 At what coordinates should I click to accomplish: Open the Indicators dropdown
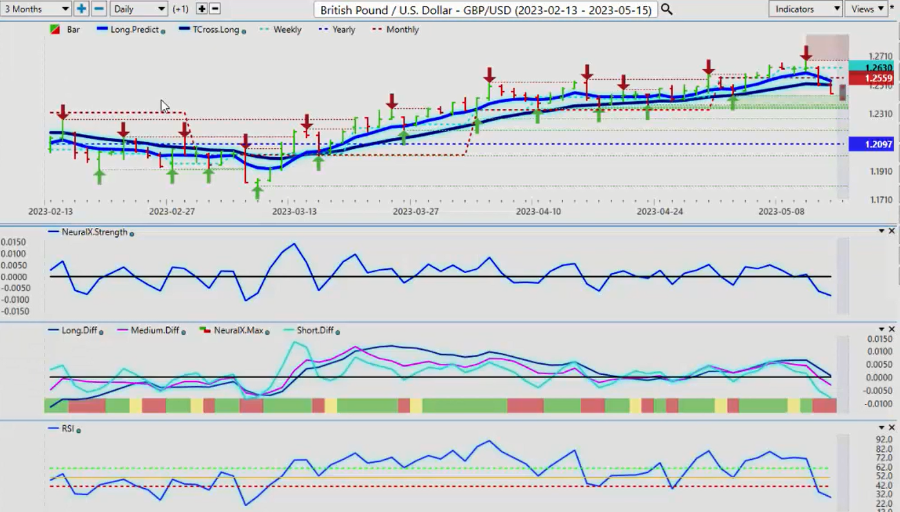pyautogui.click(x=805, y=9)
